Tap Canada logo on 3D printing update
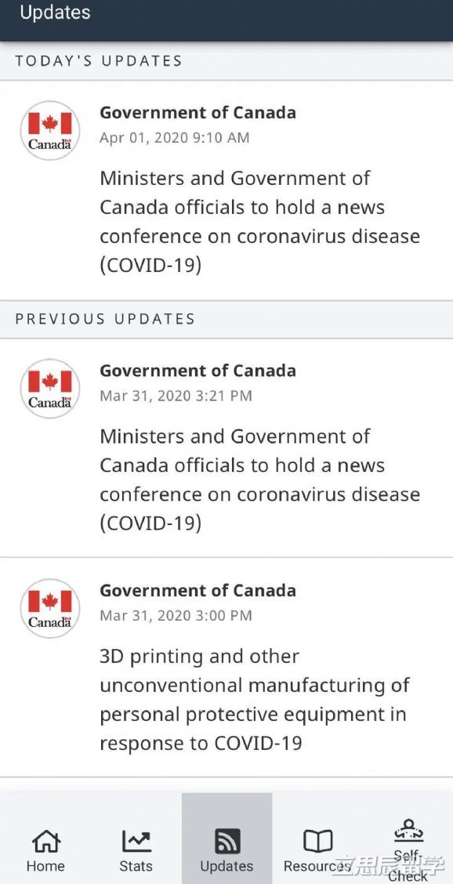 (50, 608)
